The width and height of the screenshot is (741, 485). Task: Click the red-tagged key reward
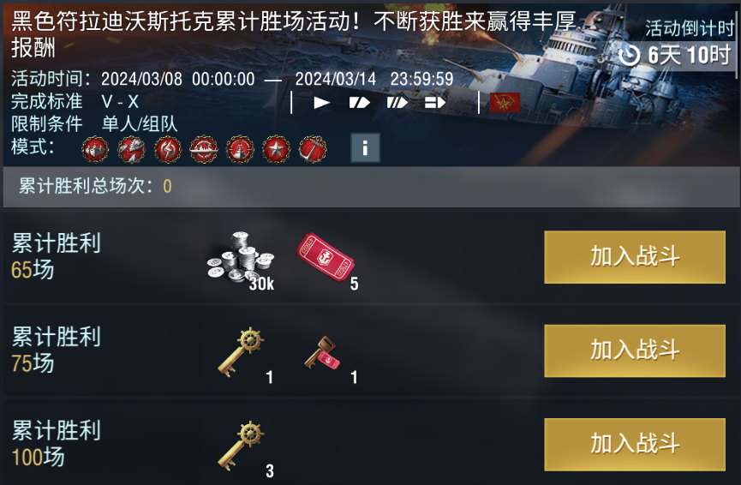[x=324, y=353]
